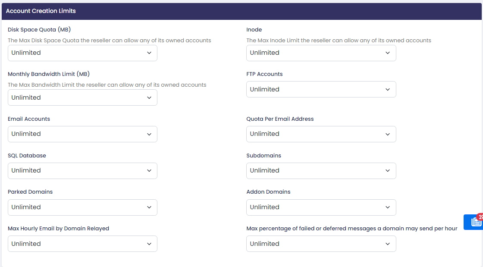The image size is (483, 267).
Task: Click the Addon Domains label
Action: click(268, 192)
